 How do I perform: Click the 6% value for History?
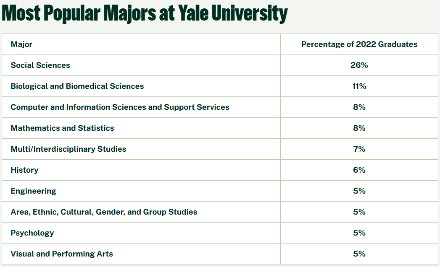click(359, 170)
